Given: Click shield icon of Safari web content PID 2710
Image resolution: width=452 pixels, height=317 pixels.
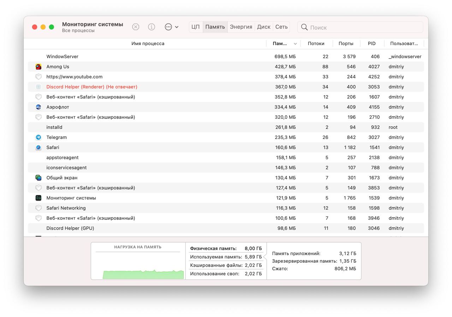Looking at the screenshot, I should point(38,117).
